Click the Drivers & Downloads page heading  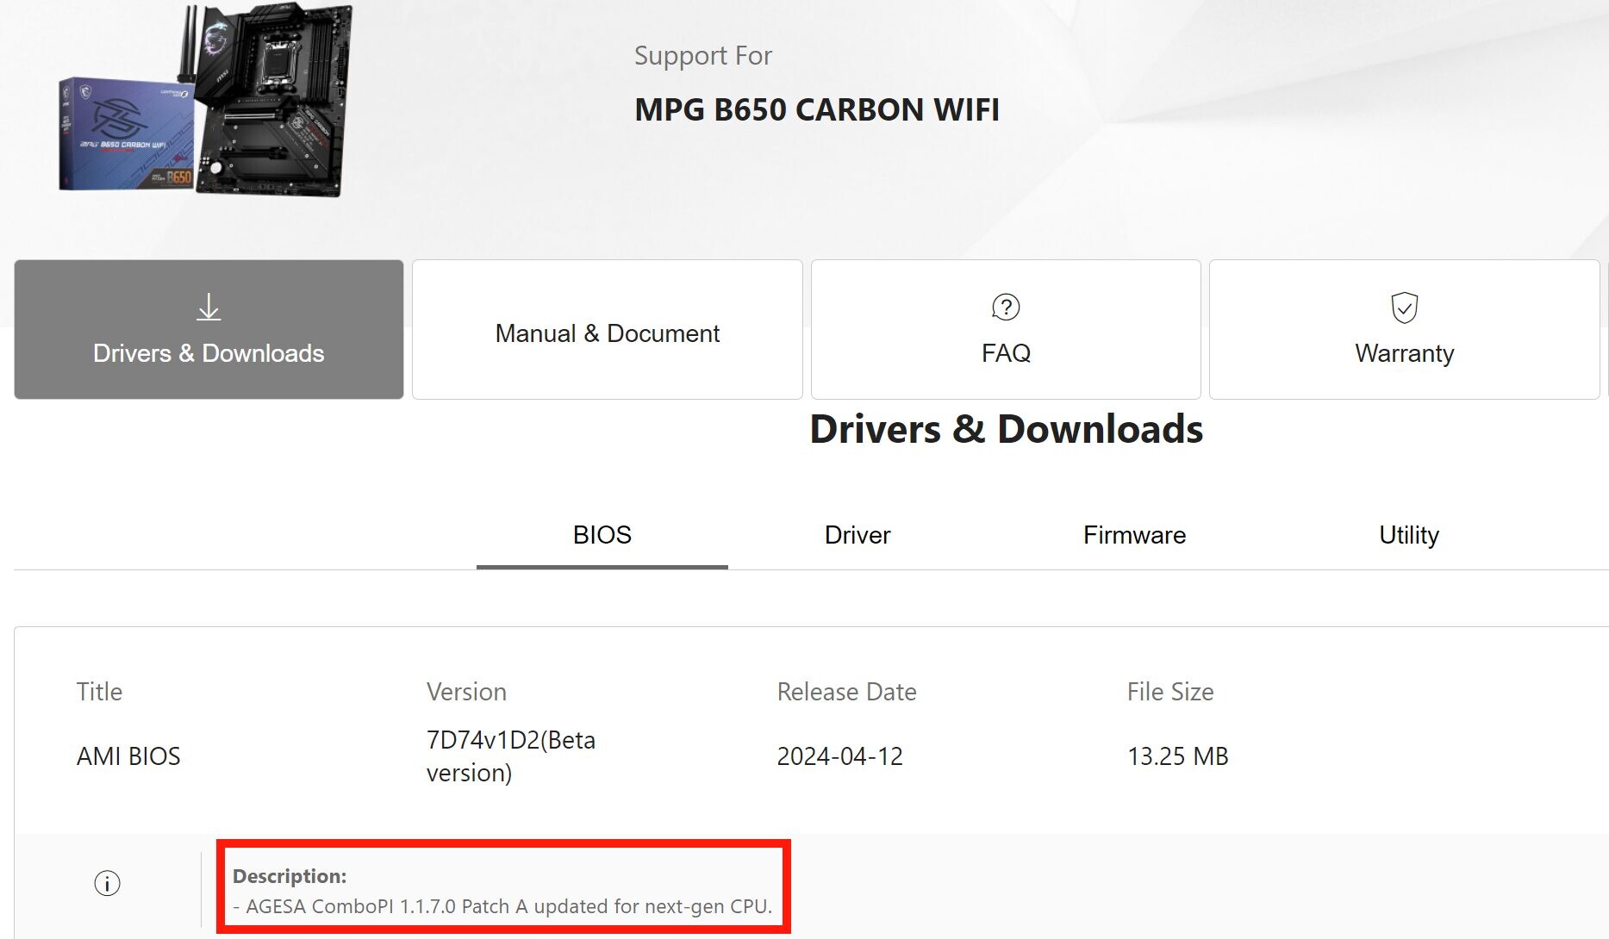(1006, 429)
